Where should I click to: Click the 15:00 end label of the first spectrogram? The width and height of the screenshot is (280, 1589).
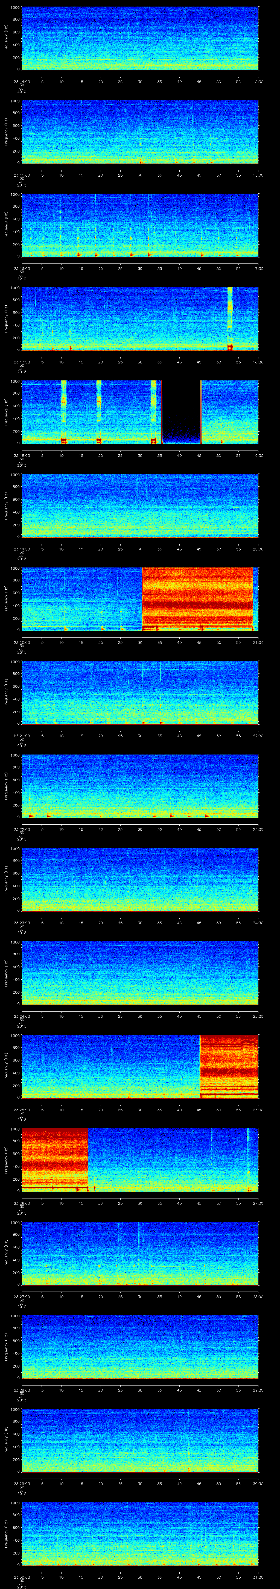click(258, 81)
